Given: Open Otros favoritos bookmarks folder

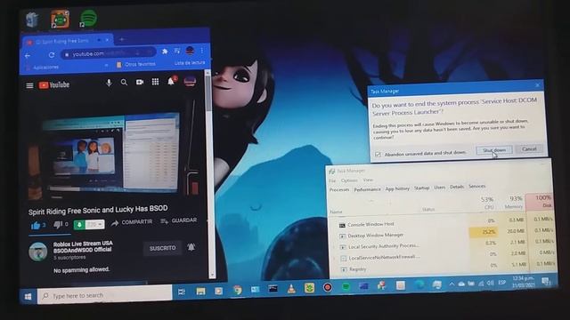Looking at the screenshot, I should coord(135,64).
